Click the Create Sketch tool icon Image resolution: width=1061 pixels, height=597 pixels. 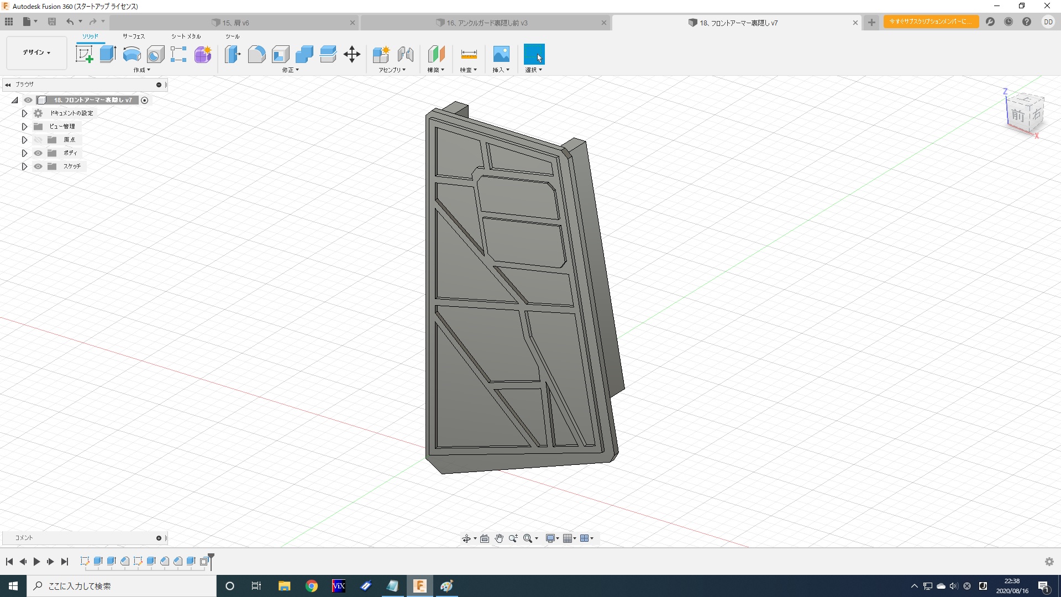(84, 54)
